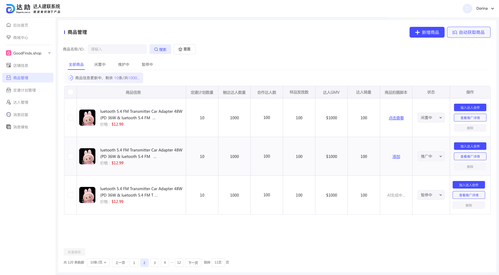Click the store icon next to 店铺信息
Viewport: 499px width, 275px height.
click(9, 66)
